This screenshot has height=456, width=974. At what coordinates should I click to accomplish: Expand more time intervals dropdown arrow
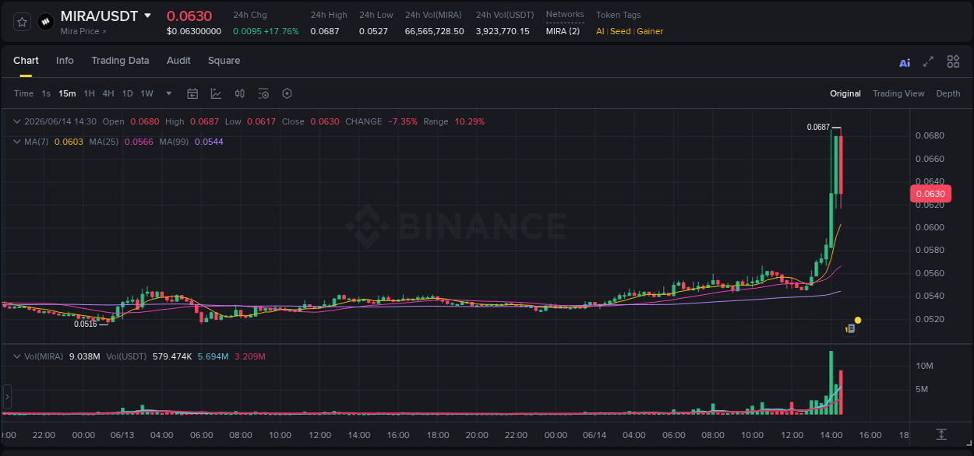pos(169,93)
